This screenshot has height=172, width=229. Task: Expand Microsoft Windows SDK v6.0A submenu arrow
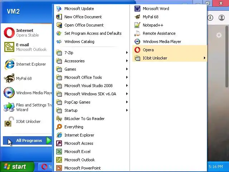127,94
